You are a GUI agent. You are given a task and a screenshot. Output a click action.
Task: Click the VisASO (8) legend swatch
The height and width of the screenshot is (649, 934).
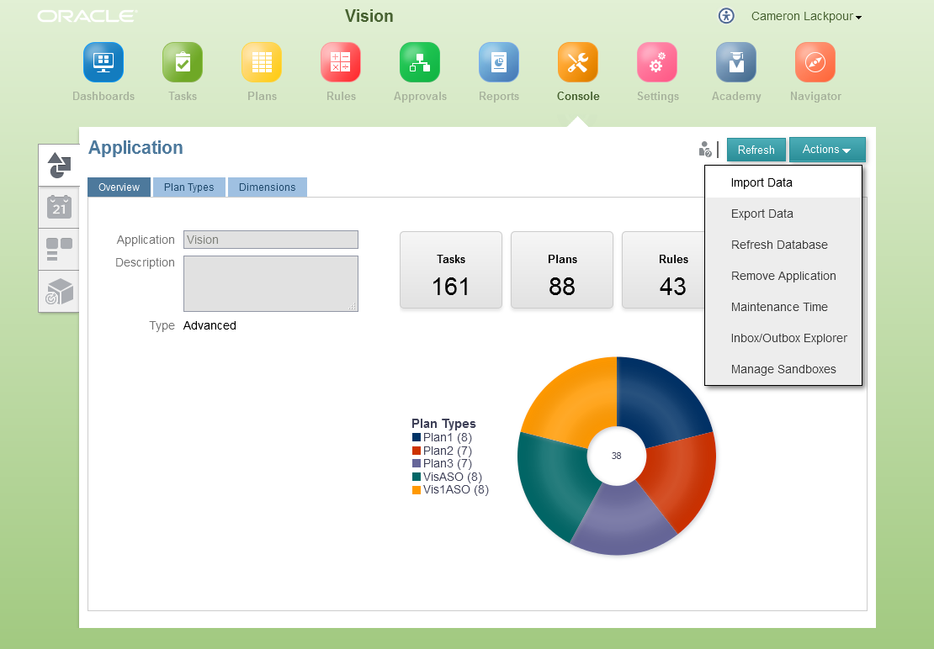[417, 477]
